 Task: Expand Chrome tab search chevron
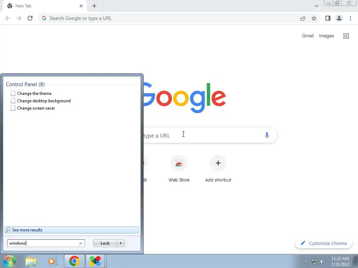pyautogui.click(x=316, y=6)
